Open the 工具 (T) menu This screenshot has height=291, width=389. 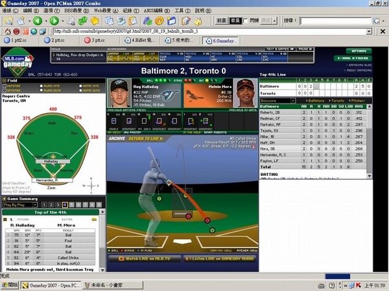[x=182, y=10]
